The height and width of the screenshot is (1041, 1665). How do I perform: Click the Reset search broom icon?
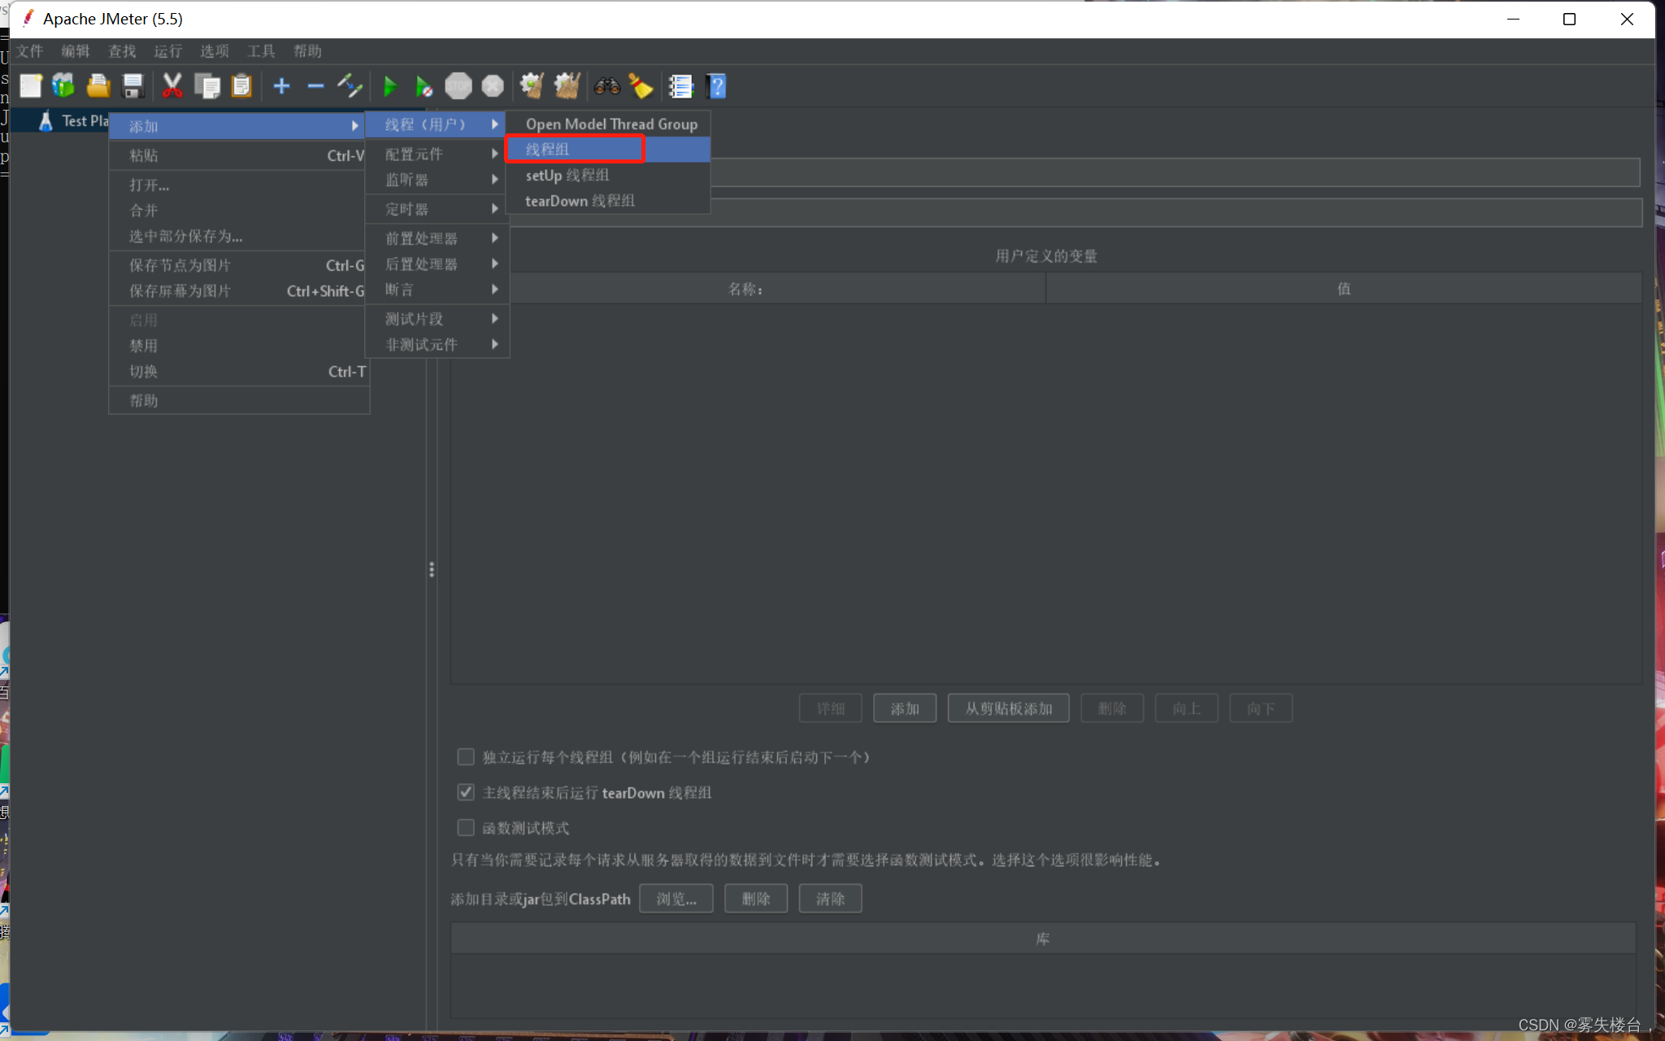click(x=641, y=85)
